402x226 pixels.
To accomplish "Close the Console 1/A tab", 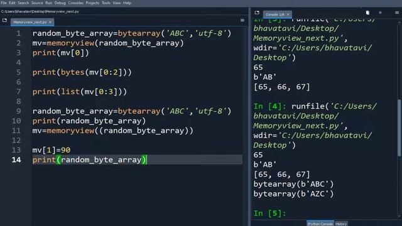I will pos(288,14).
